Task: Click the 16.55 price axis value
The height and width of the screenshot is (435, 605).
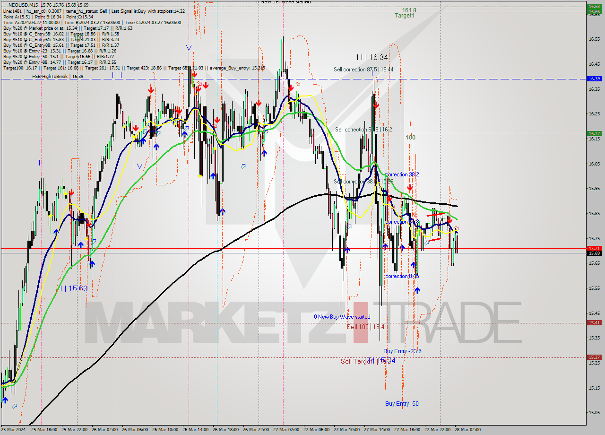Action: (595, 39)
